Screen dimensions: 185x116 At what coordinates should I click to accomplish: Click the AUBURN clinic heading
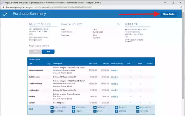131,24
